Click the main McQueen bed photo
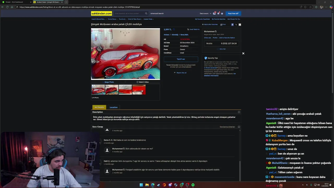The height and width of the screenshot is (188, 334). coord(126,54)
